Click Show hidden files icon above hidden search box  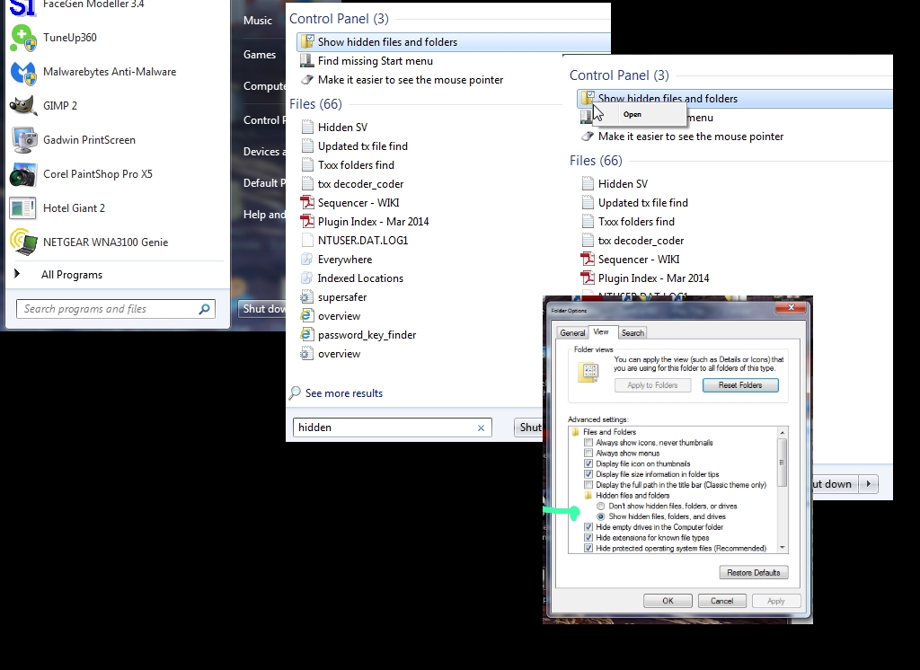coord(307,41)
